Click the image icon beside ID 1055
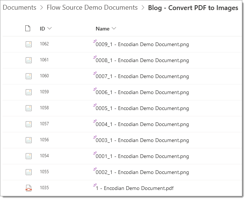The height and width of the screenshot is (200, 246). pyautogui.click(x=29, y=172)
